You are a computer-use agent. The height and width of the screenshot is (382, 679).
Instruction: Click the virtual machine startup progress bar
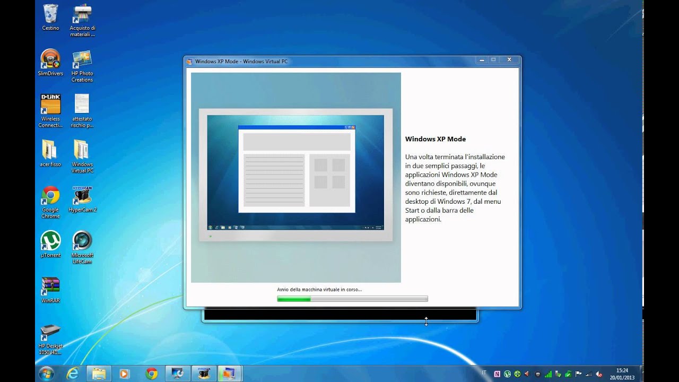(352, 299)
